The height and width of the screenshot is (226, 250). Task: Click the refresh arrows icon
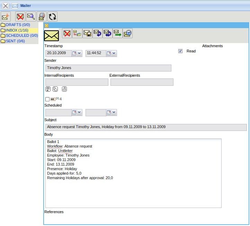[x=52, y=16]
